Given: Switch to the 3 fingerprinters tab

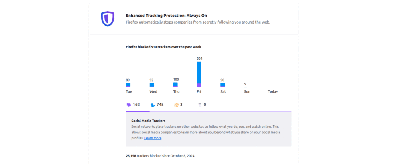Looking at the screenshot, I should coord(178,105).
